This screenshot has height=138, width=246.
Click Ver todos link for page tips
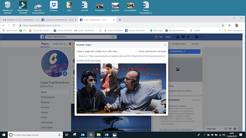point(196,100)
